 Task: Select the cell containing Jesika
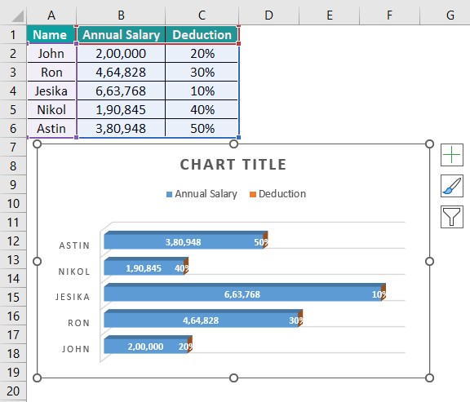(51, 91)
